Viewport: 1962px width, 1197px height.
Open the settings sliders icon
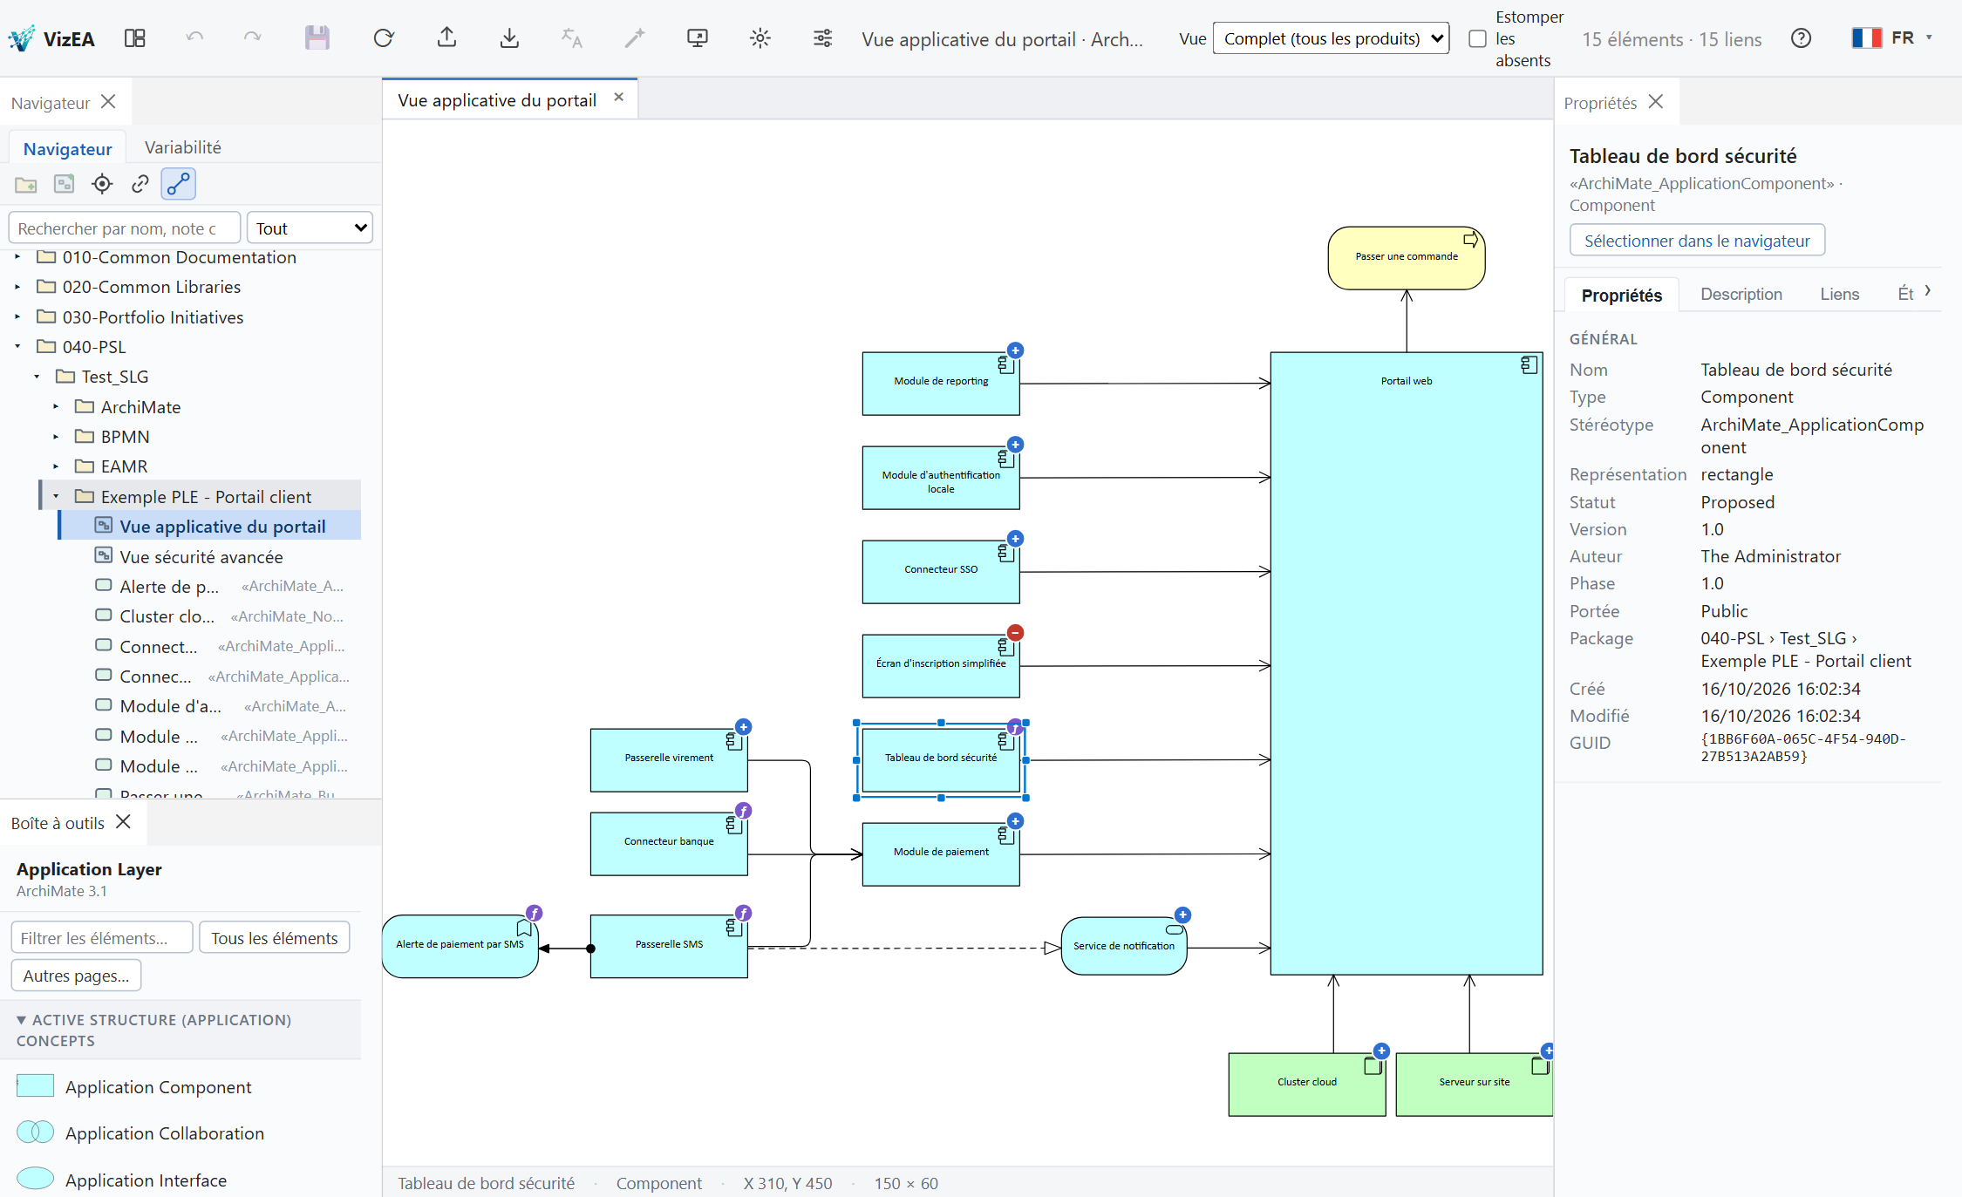tap(822, 38)
